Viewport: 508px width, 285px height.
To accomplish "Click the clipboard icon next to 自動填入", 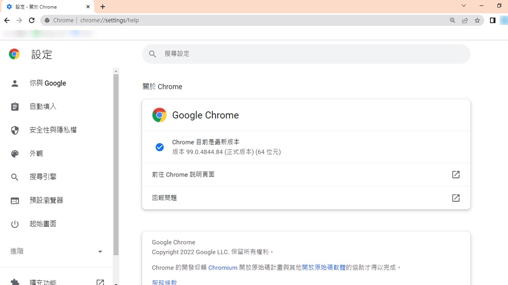I will pos(15,106).
